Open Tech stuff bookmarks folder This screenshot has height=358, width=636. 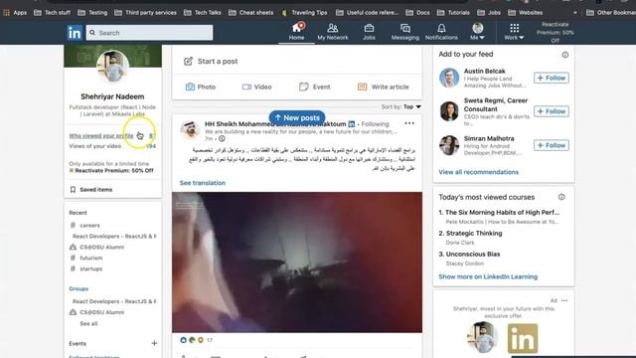point(52,13)
